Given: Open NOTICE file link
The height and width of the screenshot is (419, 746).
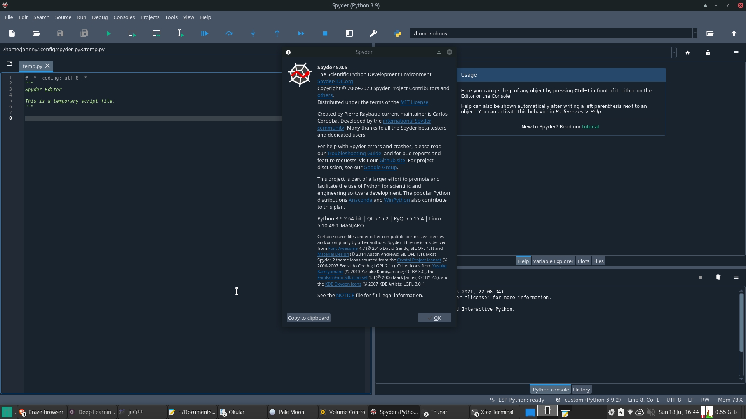Looking at the screenshot, I should (x=345, y=295).
